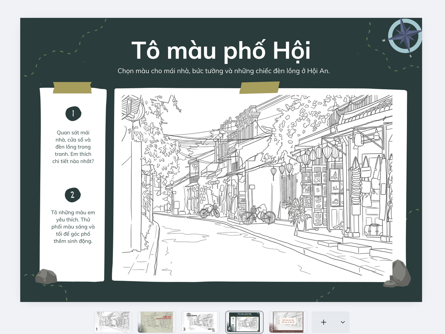Image resolution: width=445 pixels, height=334 pixels.
Task: Select the rock graphic at bottom right
Action: tap(398, 274)
